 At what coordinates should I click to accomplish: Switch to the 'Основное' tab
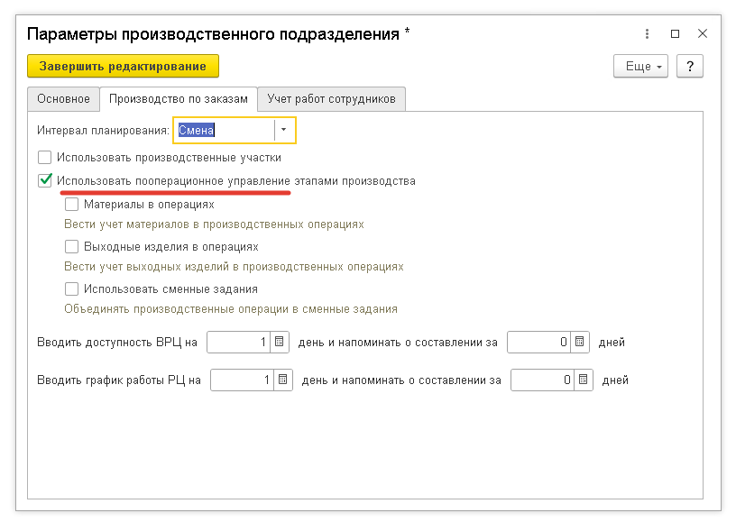[63, 99]
